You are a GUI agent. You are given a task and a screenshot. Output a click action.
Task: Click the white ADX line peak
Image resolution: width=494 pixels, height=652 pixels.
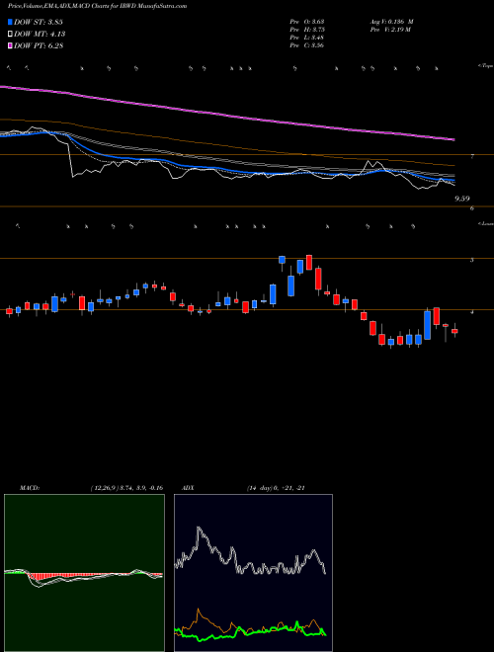199,529
